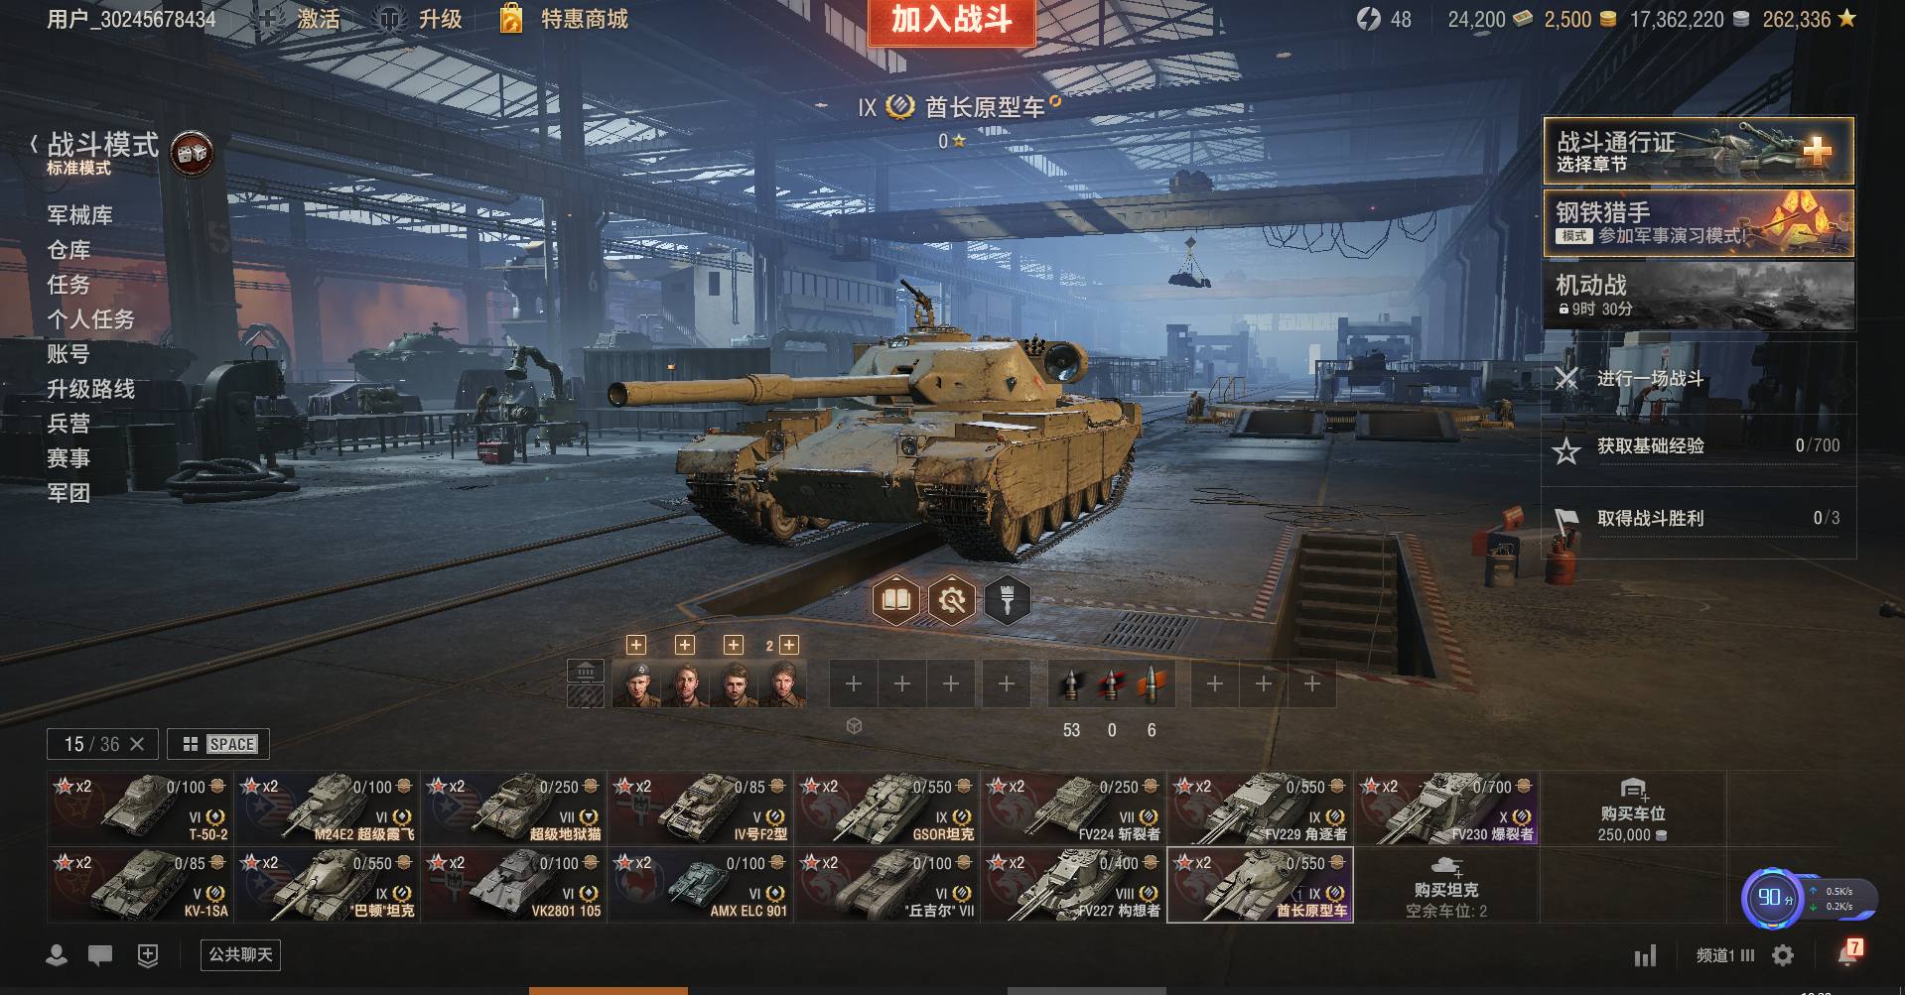Open the tank modules wrench-gear icon
The image size is (1905, 995).
tap(951, 600)
